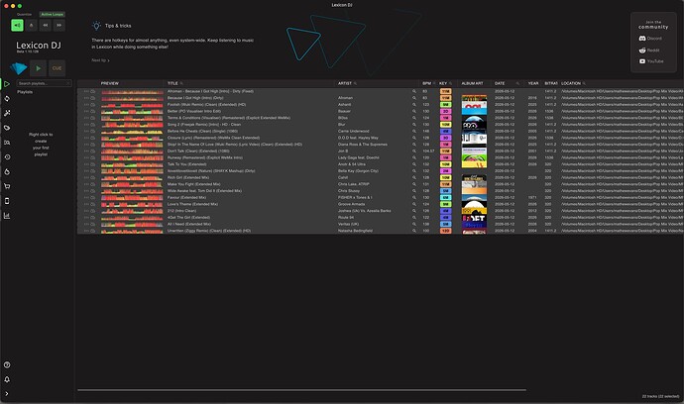Open the three-dot menu for Rich Girl track
The image size is (684, 404).
[86, 178]
